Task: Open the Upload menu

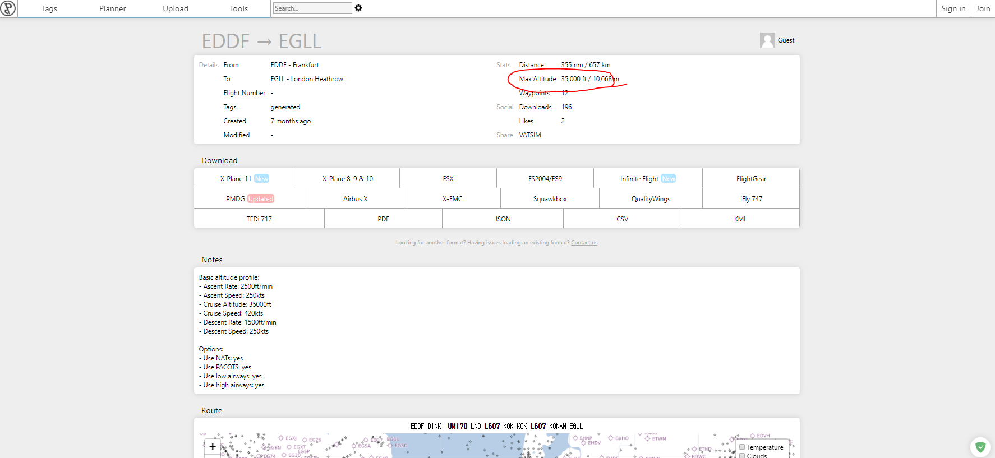Action: [176, 8]
